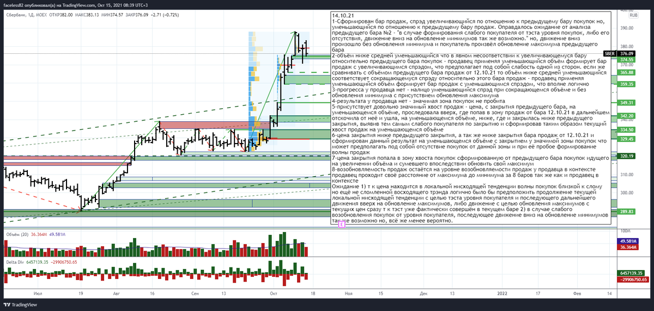Click the МИН374.57 low value
Viewport: 654px width, 311px height.
coord(113,15)
